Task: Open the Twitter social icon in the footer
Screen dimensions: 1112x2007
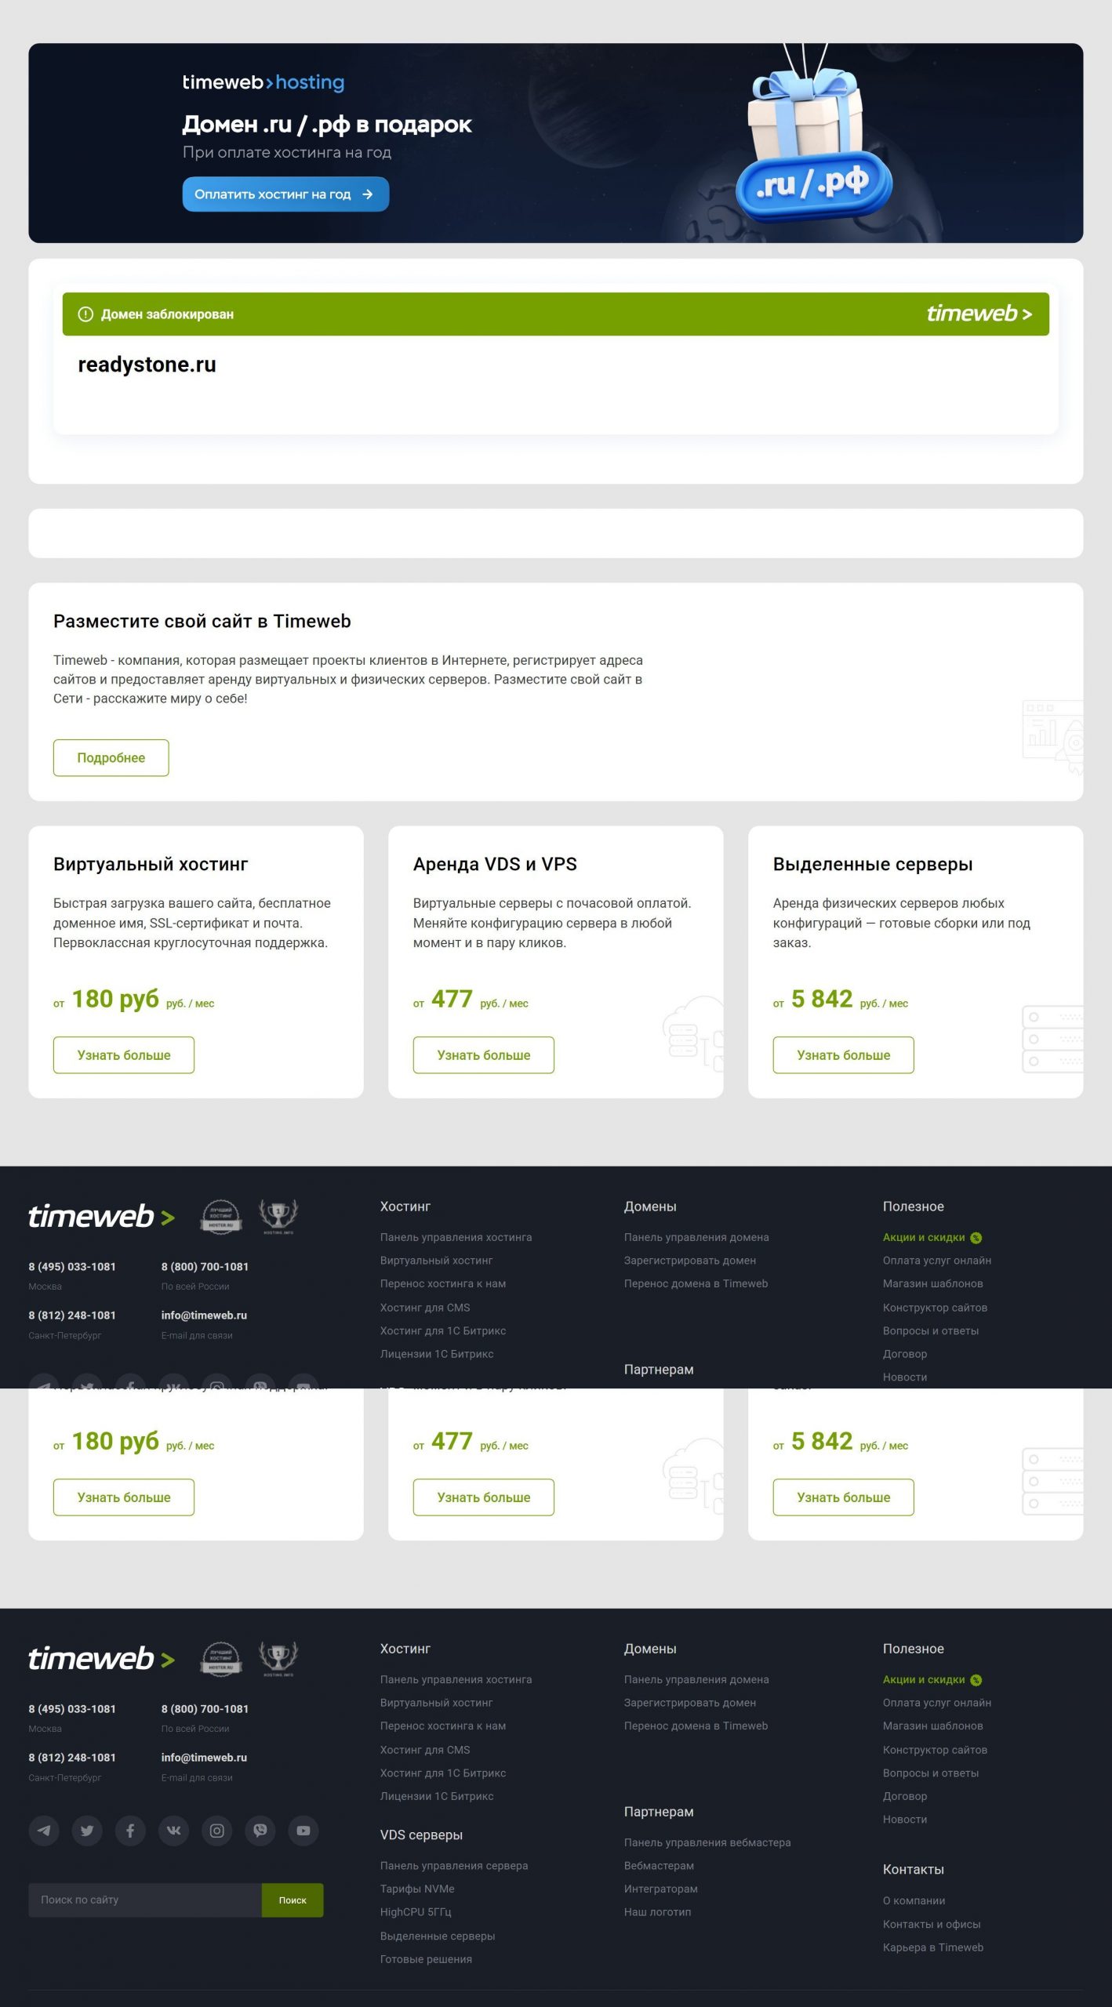Action: pos(87,1831)
